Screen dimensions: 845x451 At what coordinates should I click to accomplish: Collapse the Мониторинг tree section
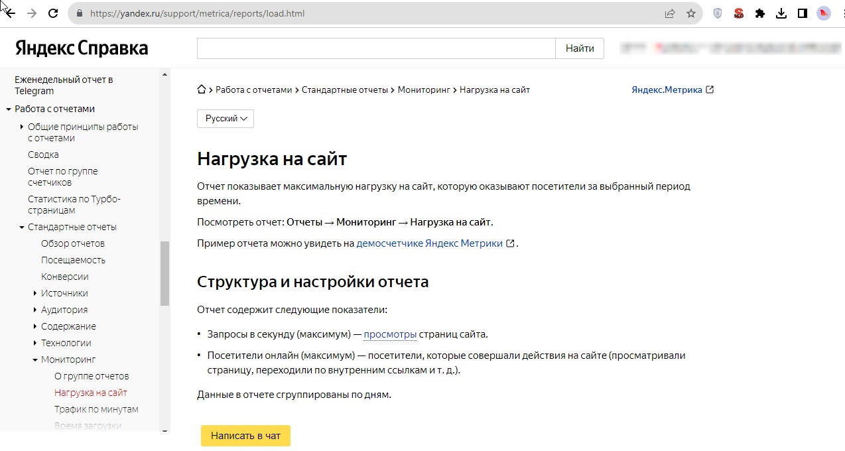(35, 359)
